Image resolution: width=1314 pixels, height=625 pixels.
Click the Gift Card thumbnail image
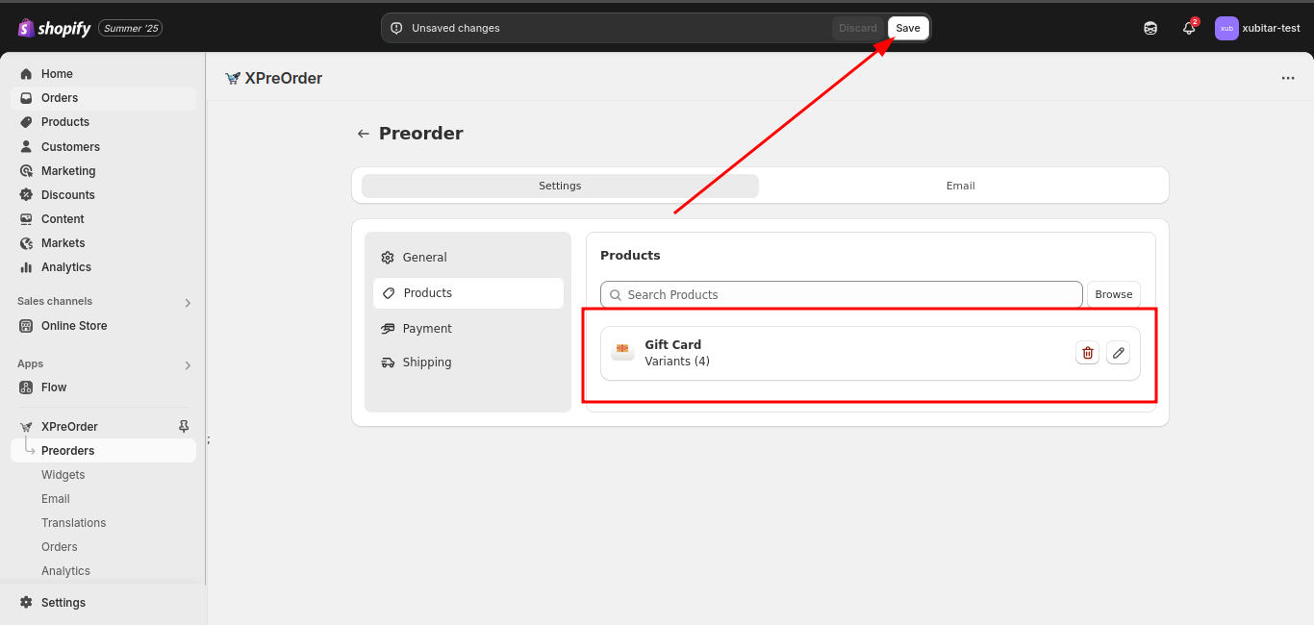click(x=622, y=352)
